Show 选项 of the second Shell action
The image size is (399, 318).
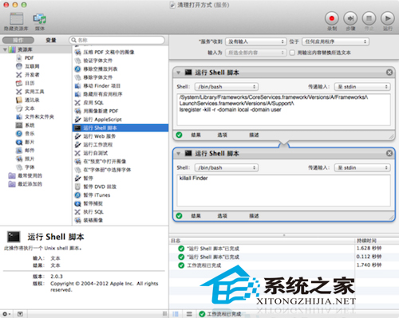[222, 216]
